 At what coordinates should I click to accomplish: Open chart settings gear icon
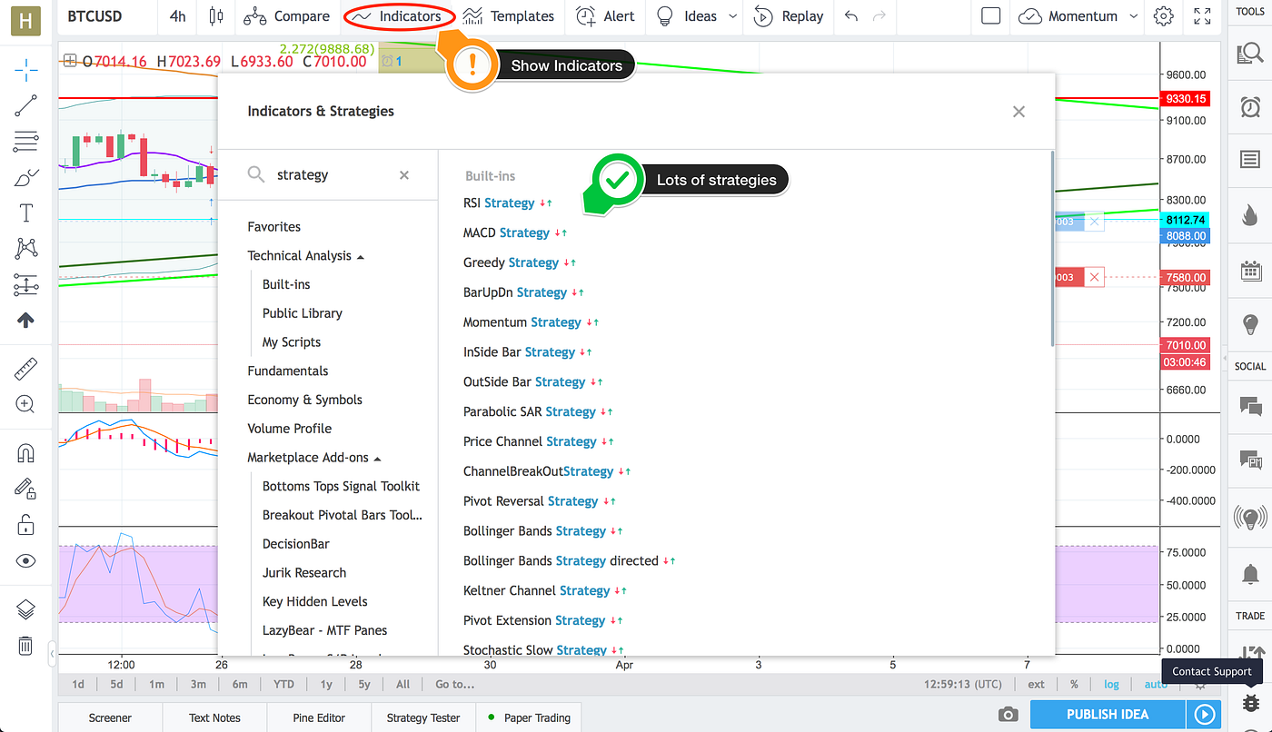point(1163,16)
